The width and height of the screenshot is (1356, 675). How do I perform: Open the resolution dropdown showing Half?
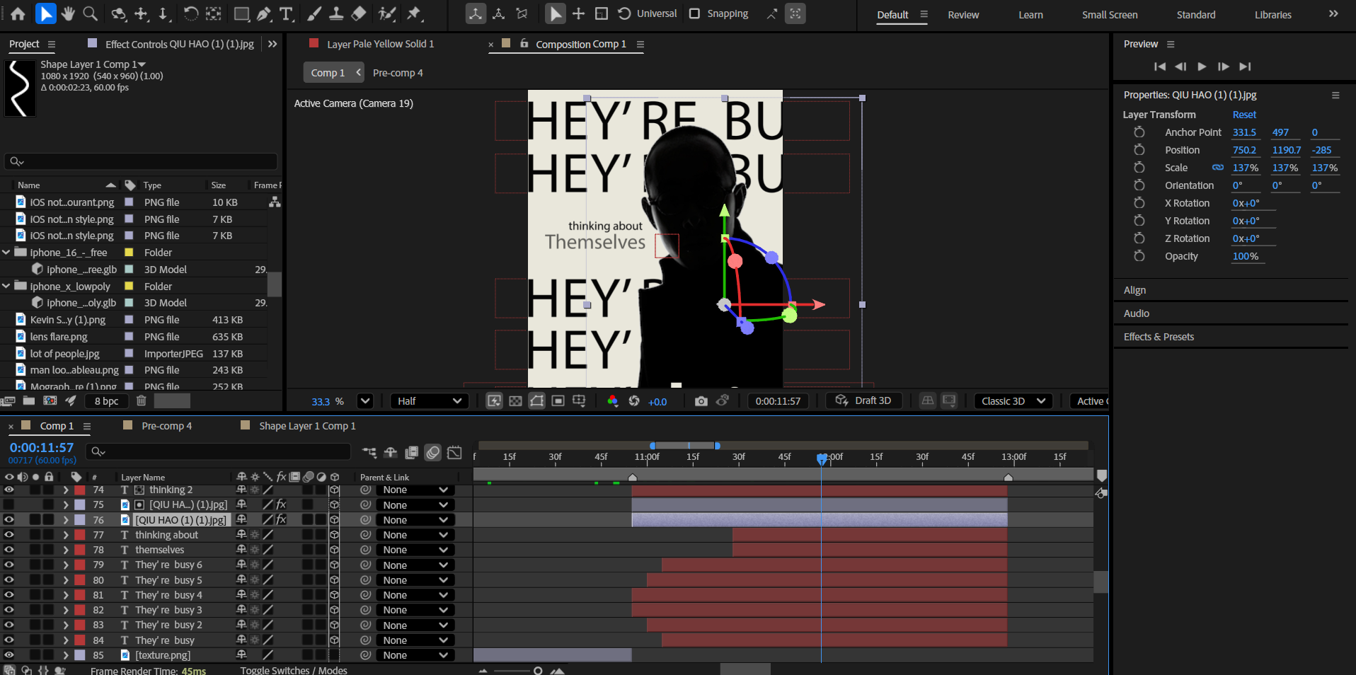point(429,401)
